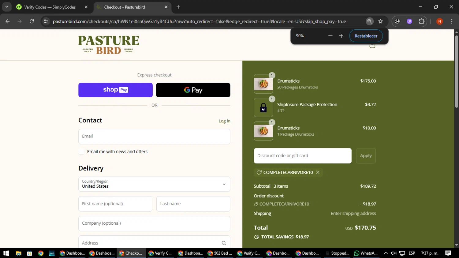This screenshot has width=459, height=258.
Task: Increase zoom with plus button
Action: point(341,36)
